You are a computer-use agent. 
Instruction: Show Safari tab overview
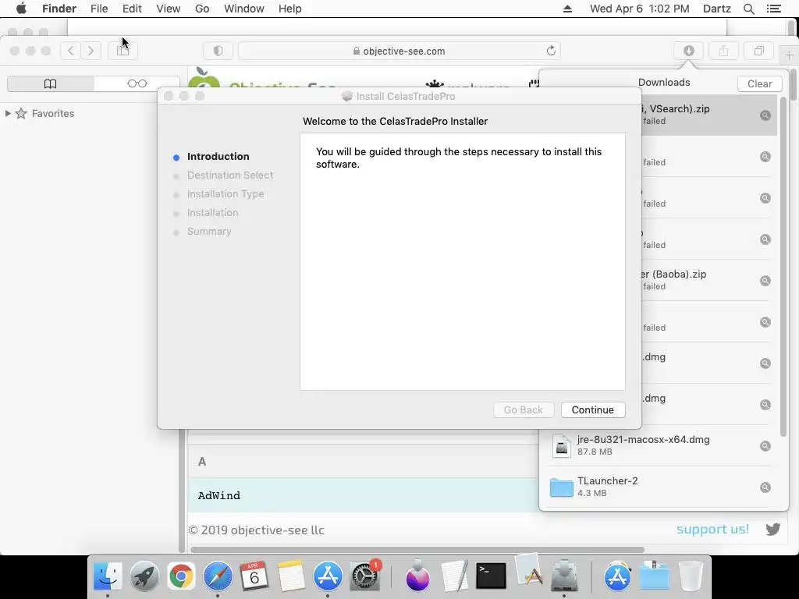click(758, 51)
